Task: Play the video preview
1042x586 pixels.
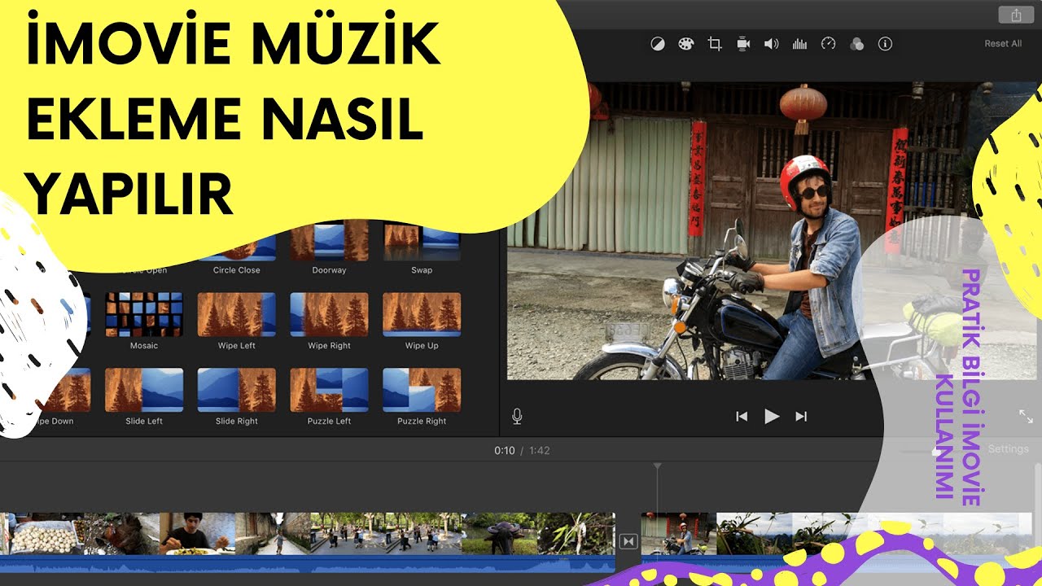Action: coord(772,417)
